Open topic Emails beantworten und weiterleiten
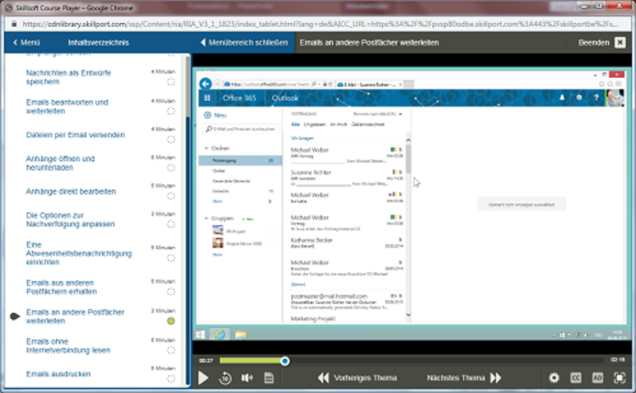Image resolution: width=636 pixels, height=393 pixels. [x=67, y=107]
